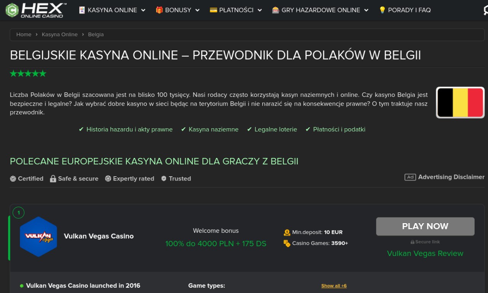Open Vulkan Vegas Review link
This screenshot has width=488, height=293.
coord(425,253)
